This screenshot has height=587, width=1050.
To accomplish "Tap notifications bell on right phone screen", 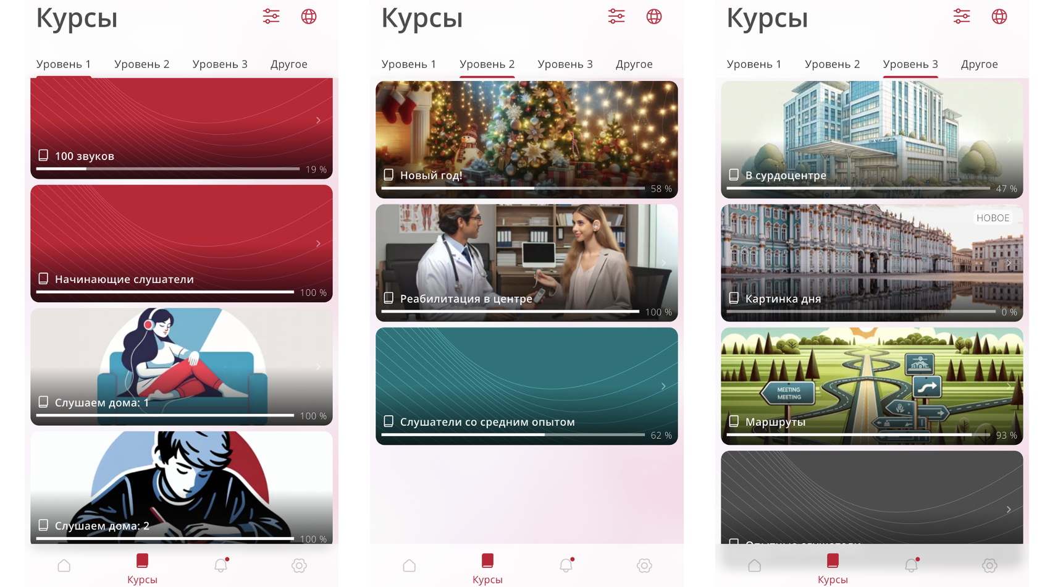I will click(x=911, y=565).
